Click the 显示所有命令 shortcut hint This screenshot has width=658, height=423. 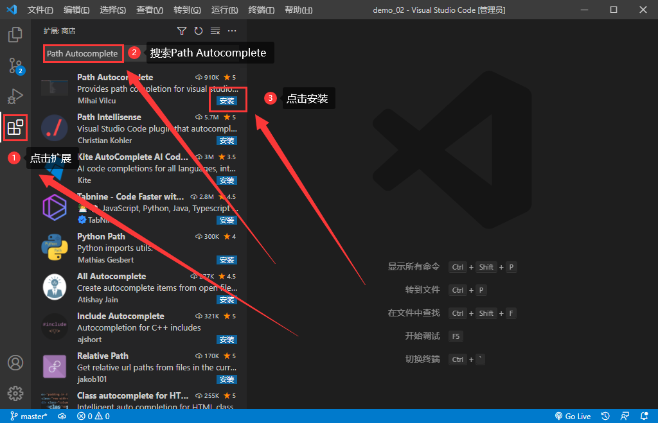coord(452,267)
